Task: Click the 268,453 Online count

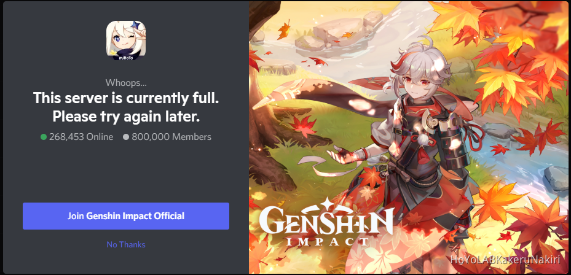Action: tap(81, 137)
